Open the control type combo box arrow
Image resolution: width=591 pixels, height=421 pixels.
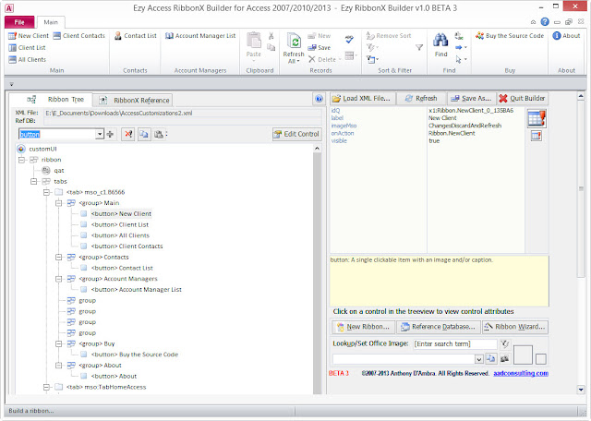point(100,134)
